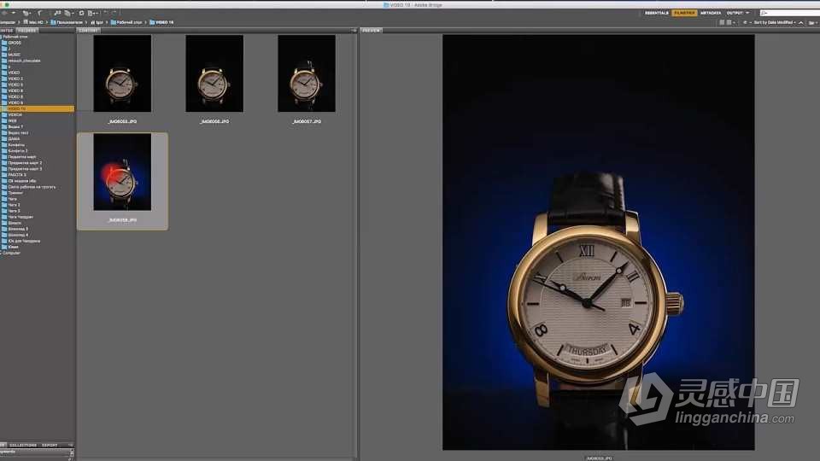Select the Computer item in the folder tree
The image size is (820, 461).
point(11,253)
